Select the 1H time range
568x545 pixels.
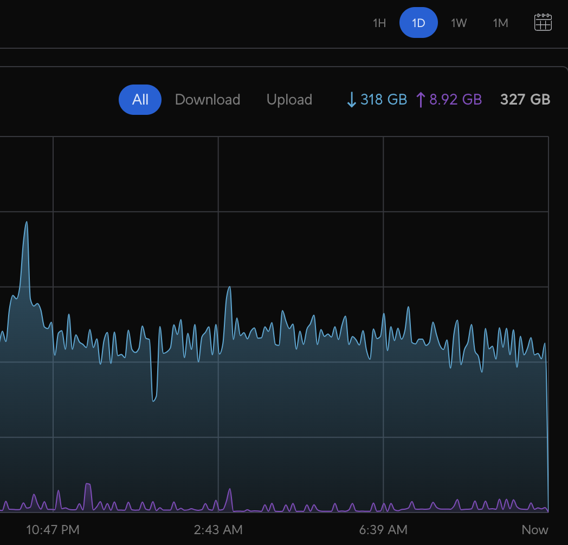pos(379,23)
